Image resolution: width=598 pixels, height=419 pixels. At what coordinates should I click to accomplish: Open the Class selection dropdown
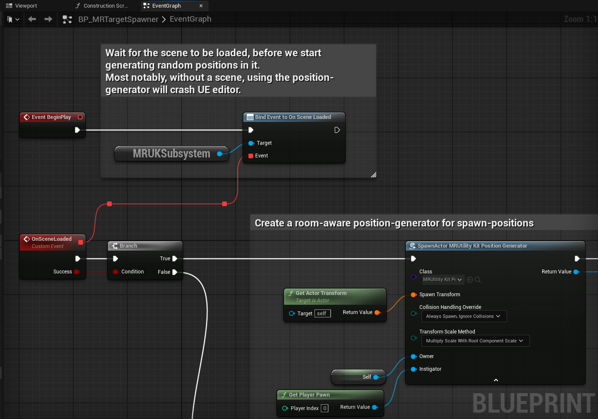(x=442, y=280)
